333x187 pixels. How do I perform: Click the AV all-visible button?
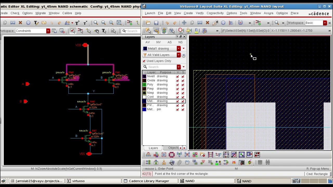[x=148, y=42]
